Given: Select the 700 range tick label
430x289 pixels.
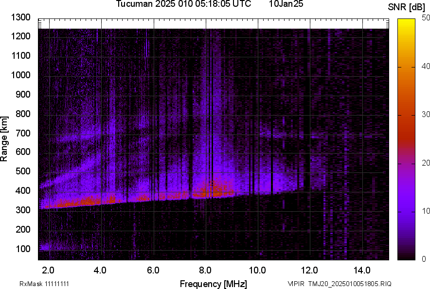Looking at the screenshot, I should 23,133.
